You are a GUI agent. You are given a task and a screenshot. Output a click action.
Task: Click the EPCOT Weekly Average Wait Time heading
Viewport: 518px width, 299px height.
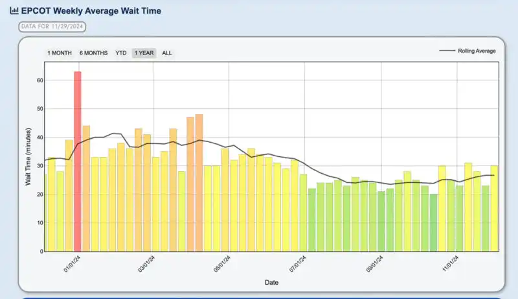pyautogui.click(x=91, y=10)
